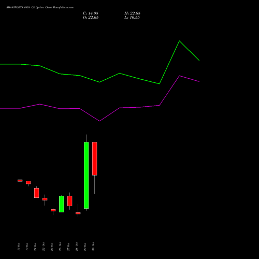Click the '22 Oct' date label

44,247
